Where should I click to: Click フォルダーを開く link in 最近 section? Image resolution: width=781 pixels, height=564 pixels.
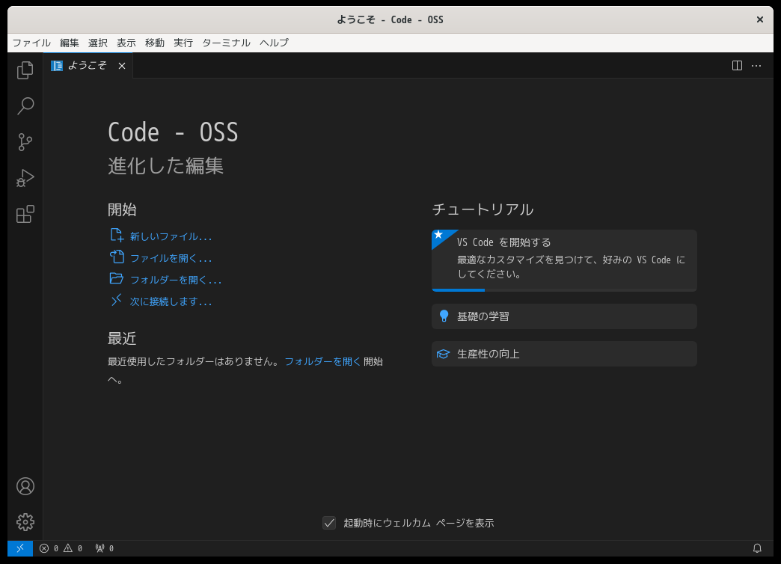[322, 362]
